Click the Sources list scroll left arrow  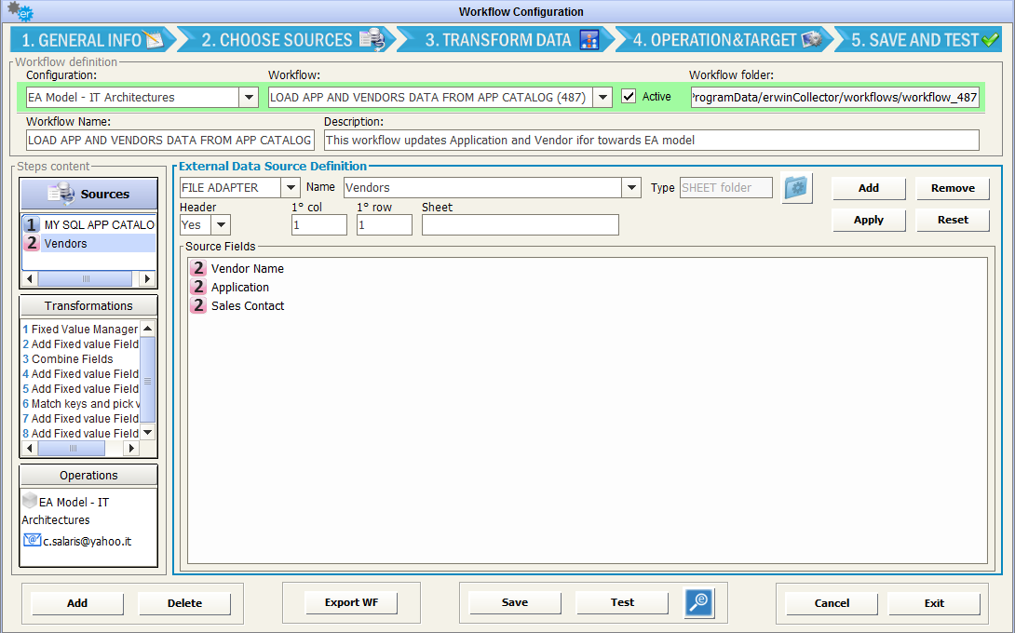[30, 278]
